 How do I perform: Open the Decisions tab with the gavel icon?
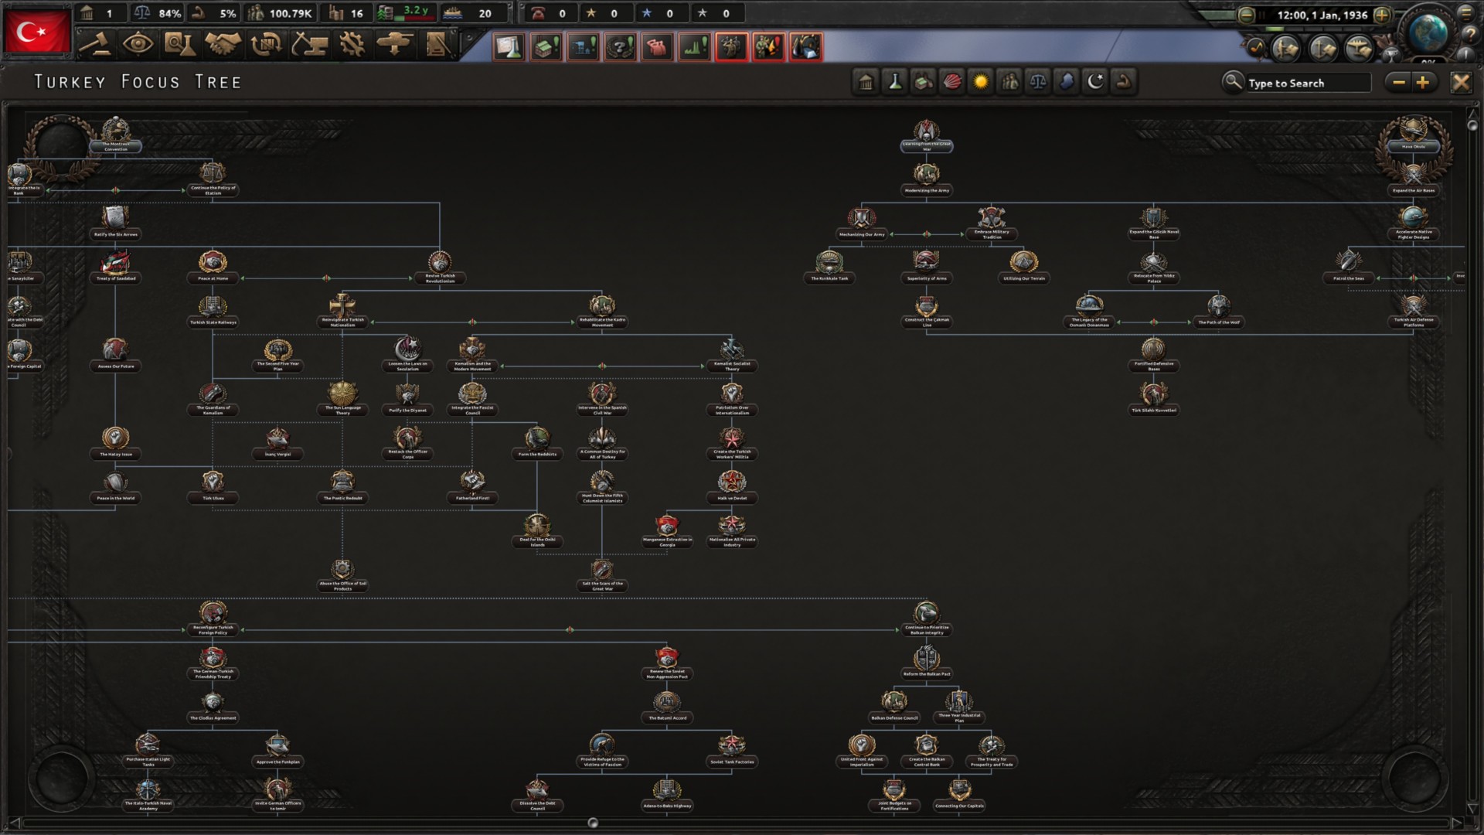96,45
